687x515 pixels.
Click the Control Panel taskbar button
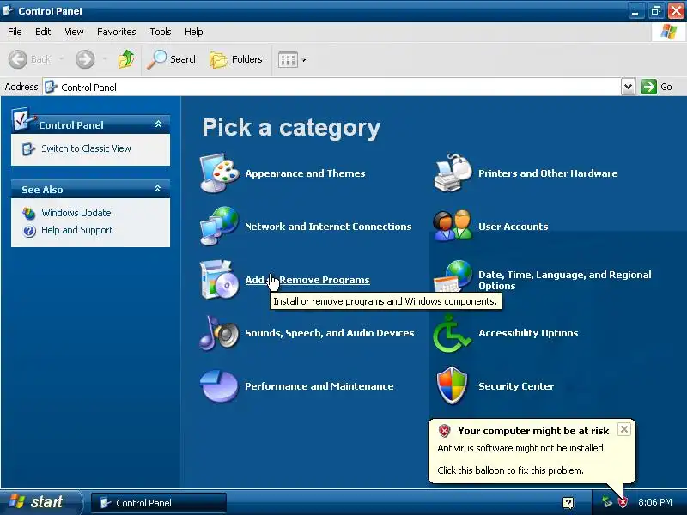[x=159, y=503]
